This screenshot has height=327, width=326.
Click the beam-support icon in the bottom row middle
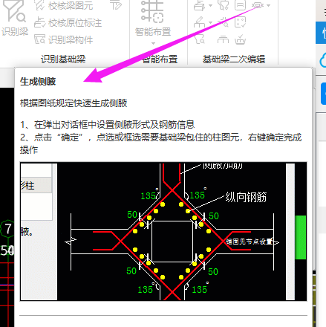coord(223,39)
